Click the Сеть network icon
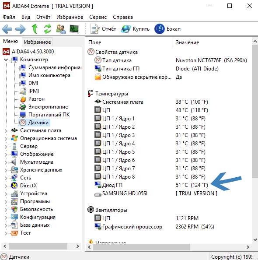The width and height of the screenshot is (258, 260). tap(14, 178)
